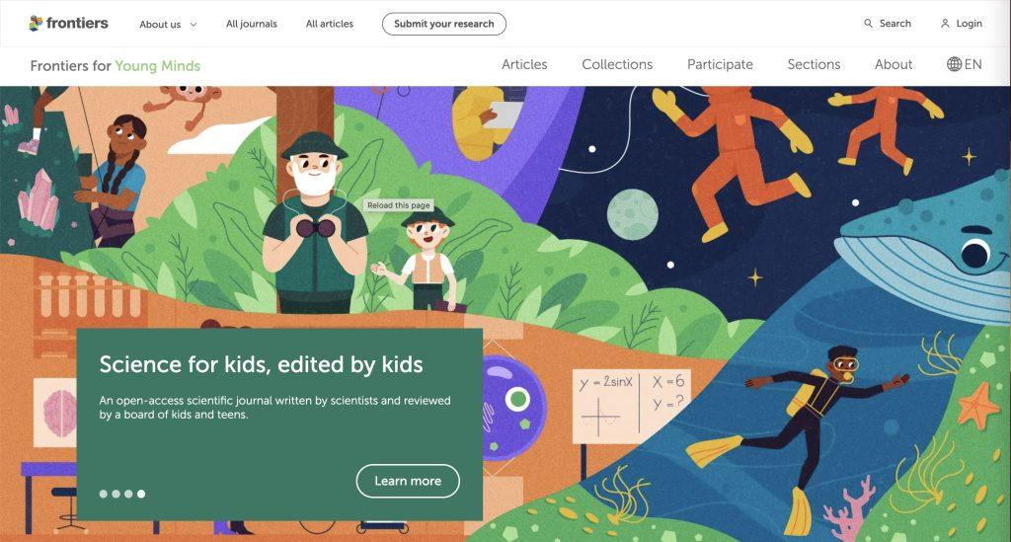1011x542 pixels.
Task: Open the Collections menu item
Action: tap(617, 64)
